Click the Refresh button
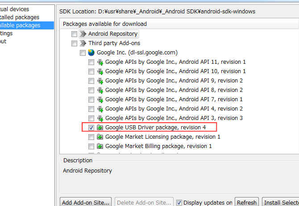The width and height of the screenshot is (299, 206). 246,202
